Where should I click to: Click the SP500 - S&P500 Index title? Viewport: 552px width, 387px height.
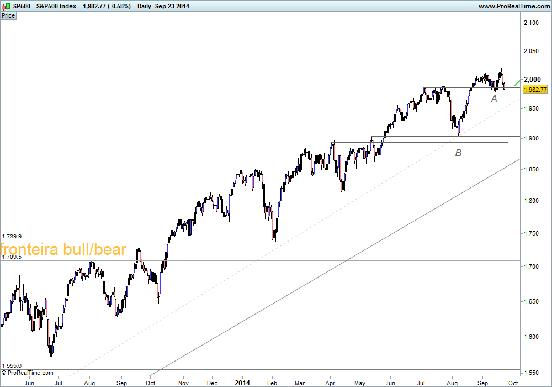pyautogui.click(x=45, y=6)
